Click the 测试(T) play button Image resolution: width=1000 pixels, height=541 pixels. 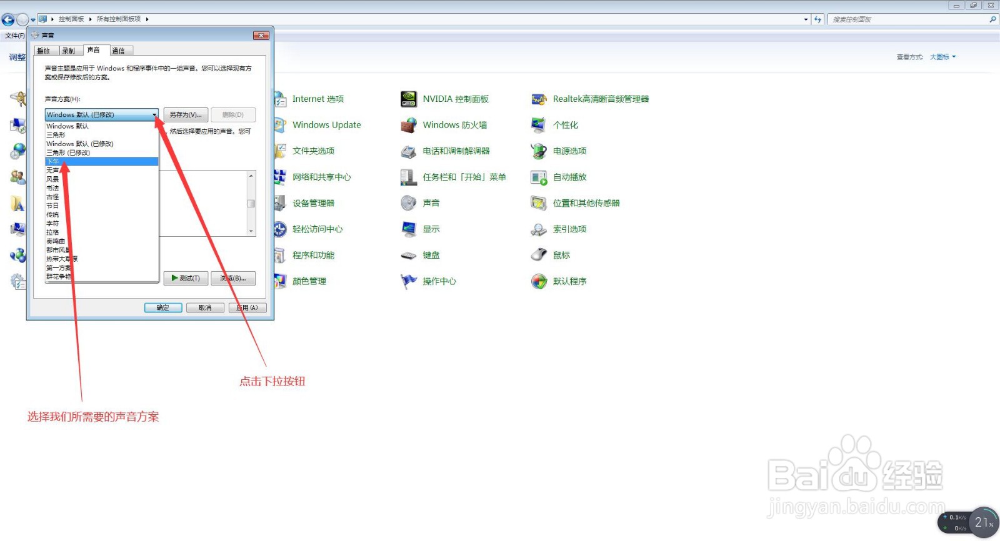coord(186,279)
